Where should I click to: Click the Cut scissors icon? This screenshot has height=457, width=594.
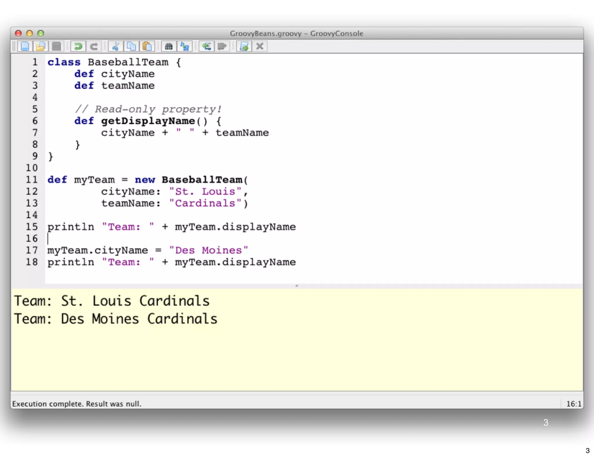point(115,46)
